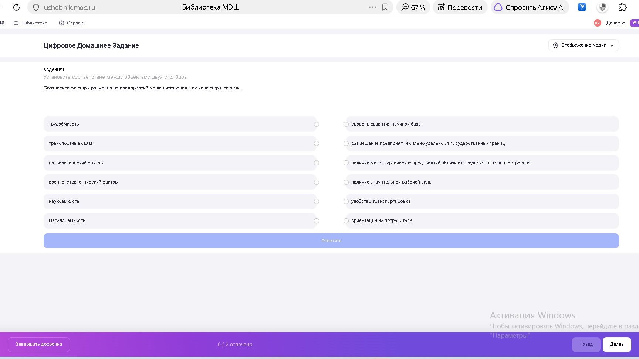Expand the Отображение медиа dropdown

pyautogui.click(x=584, y=45)
